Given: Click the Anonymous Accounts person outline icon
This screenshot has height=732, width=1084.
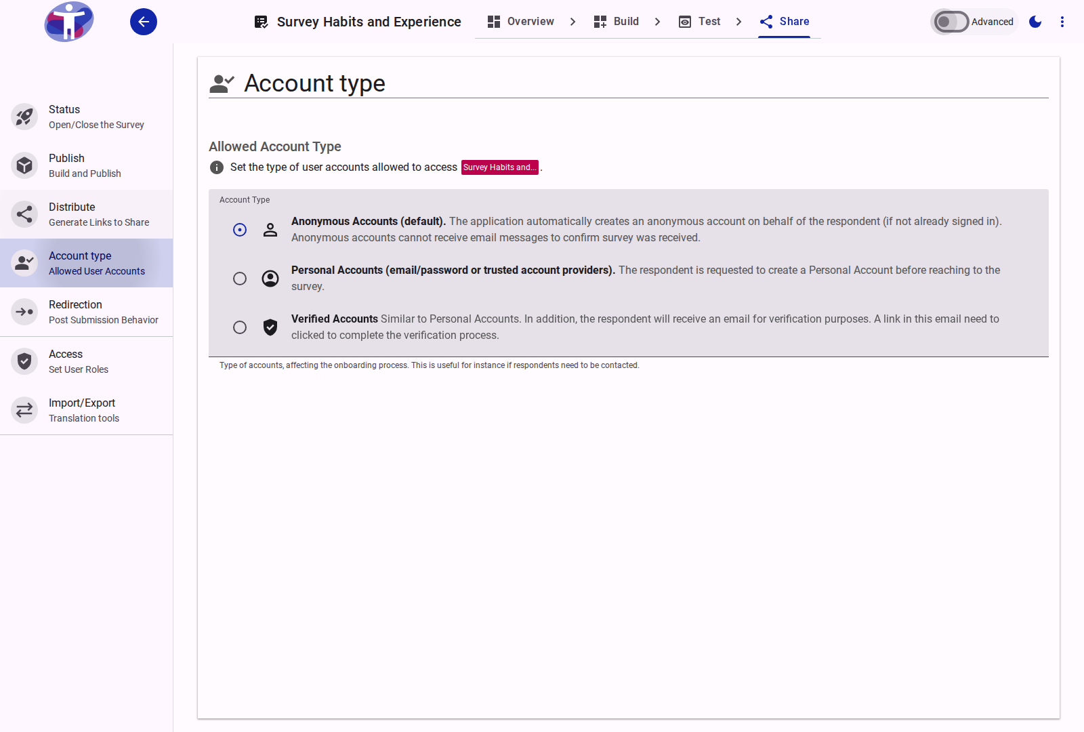Looking at the screenshot, I should click(270, 230).
